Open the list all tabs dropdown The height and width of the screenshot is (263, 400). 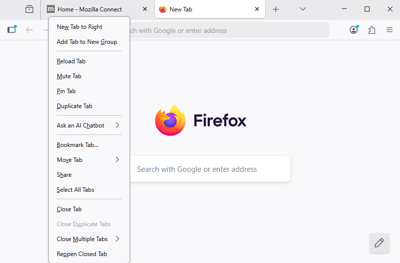[303, 9]
